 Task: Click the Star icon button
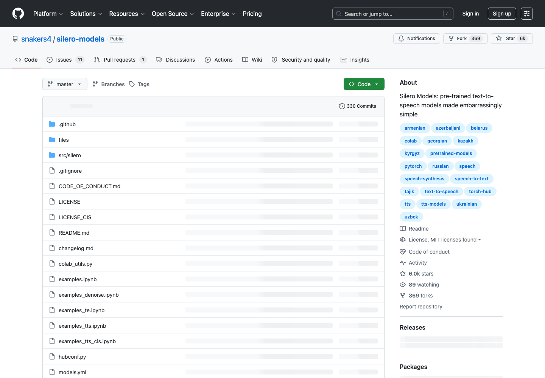499,39
